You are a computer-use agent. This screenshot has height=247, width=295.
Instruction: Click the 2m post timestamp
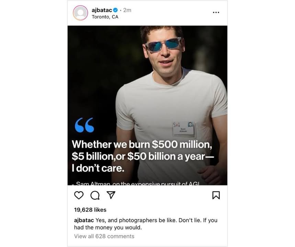pyautogui.click(x=127, y=10)
